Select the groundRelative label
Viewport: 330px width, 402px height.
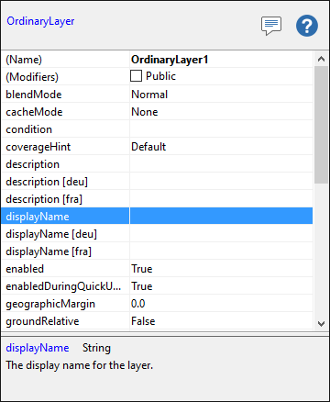[x=42, y=321]
